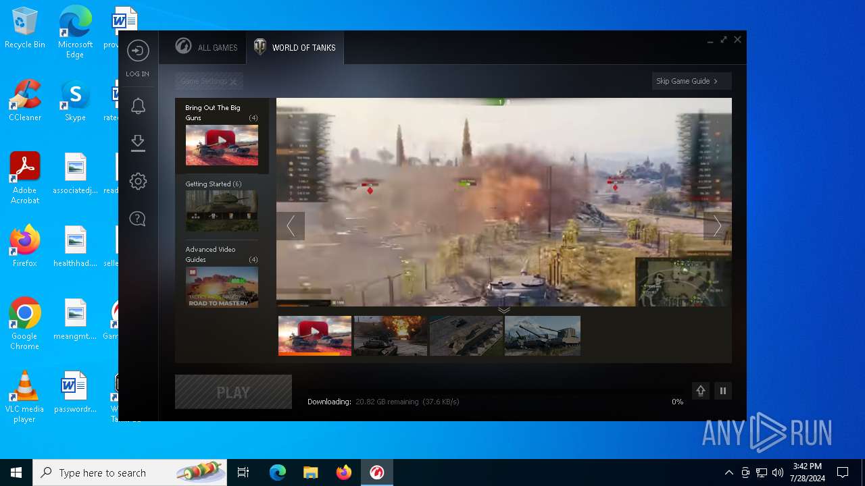This screenshot has height=486, width=865.
Task: Close the Game Settings tag
Action: [233, 82]
